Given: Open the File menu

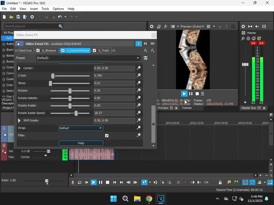Looking at the screenshot, I should (x=4, y=9).
